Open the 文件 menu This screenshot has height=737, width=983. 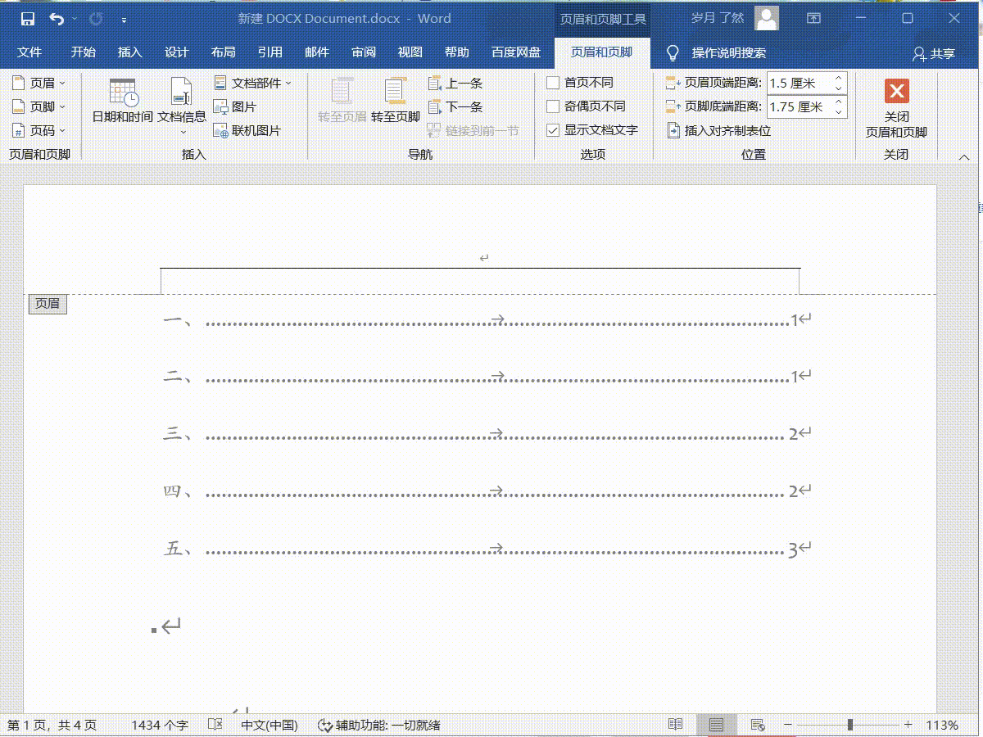tap(29, 52)
